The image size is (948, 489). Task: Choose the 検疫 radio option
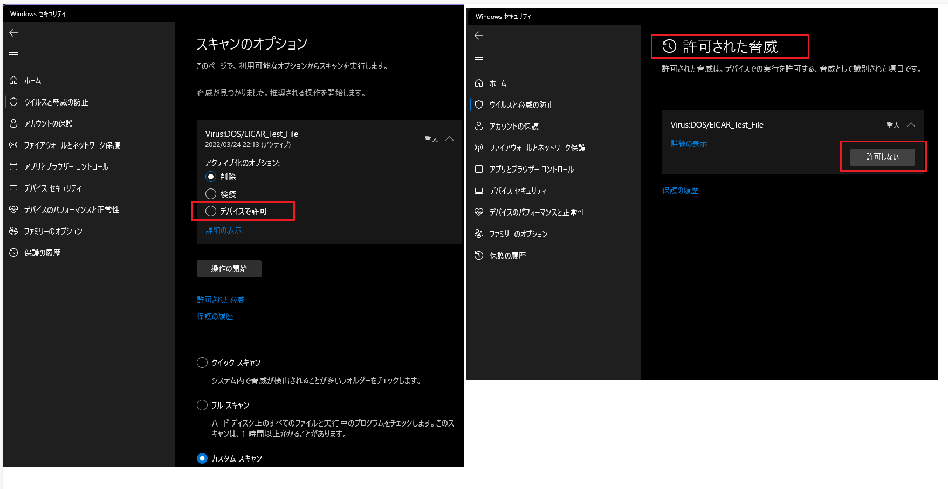210,194
